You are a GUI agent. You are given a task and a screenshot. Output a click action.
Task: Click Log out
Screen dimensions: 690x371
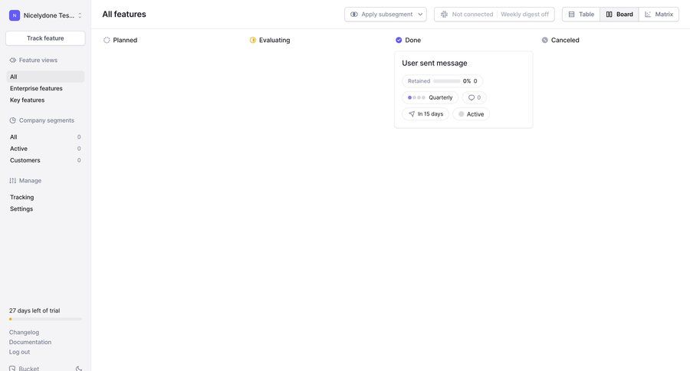[20, 352]
